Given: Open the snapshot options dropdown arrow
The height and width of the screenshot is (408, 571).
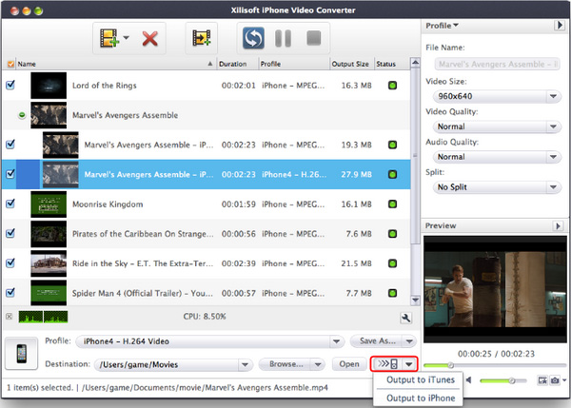Looking at the screenshot, I should click(x=564, y=380).
